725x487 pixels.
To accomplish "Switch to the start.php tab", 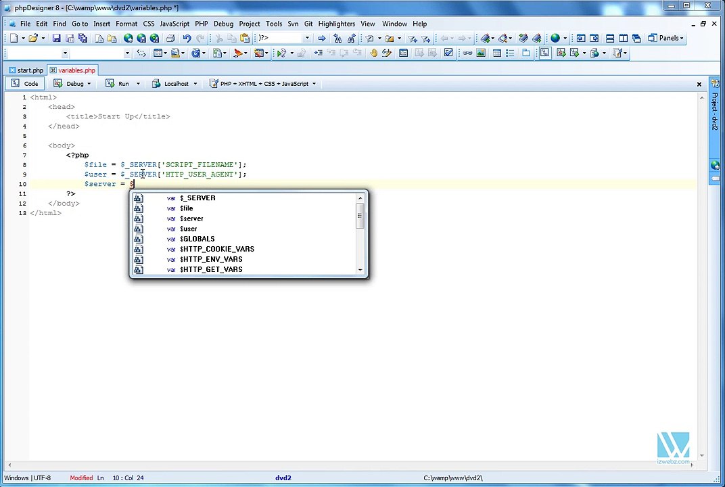I will [26, 70].
